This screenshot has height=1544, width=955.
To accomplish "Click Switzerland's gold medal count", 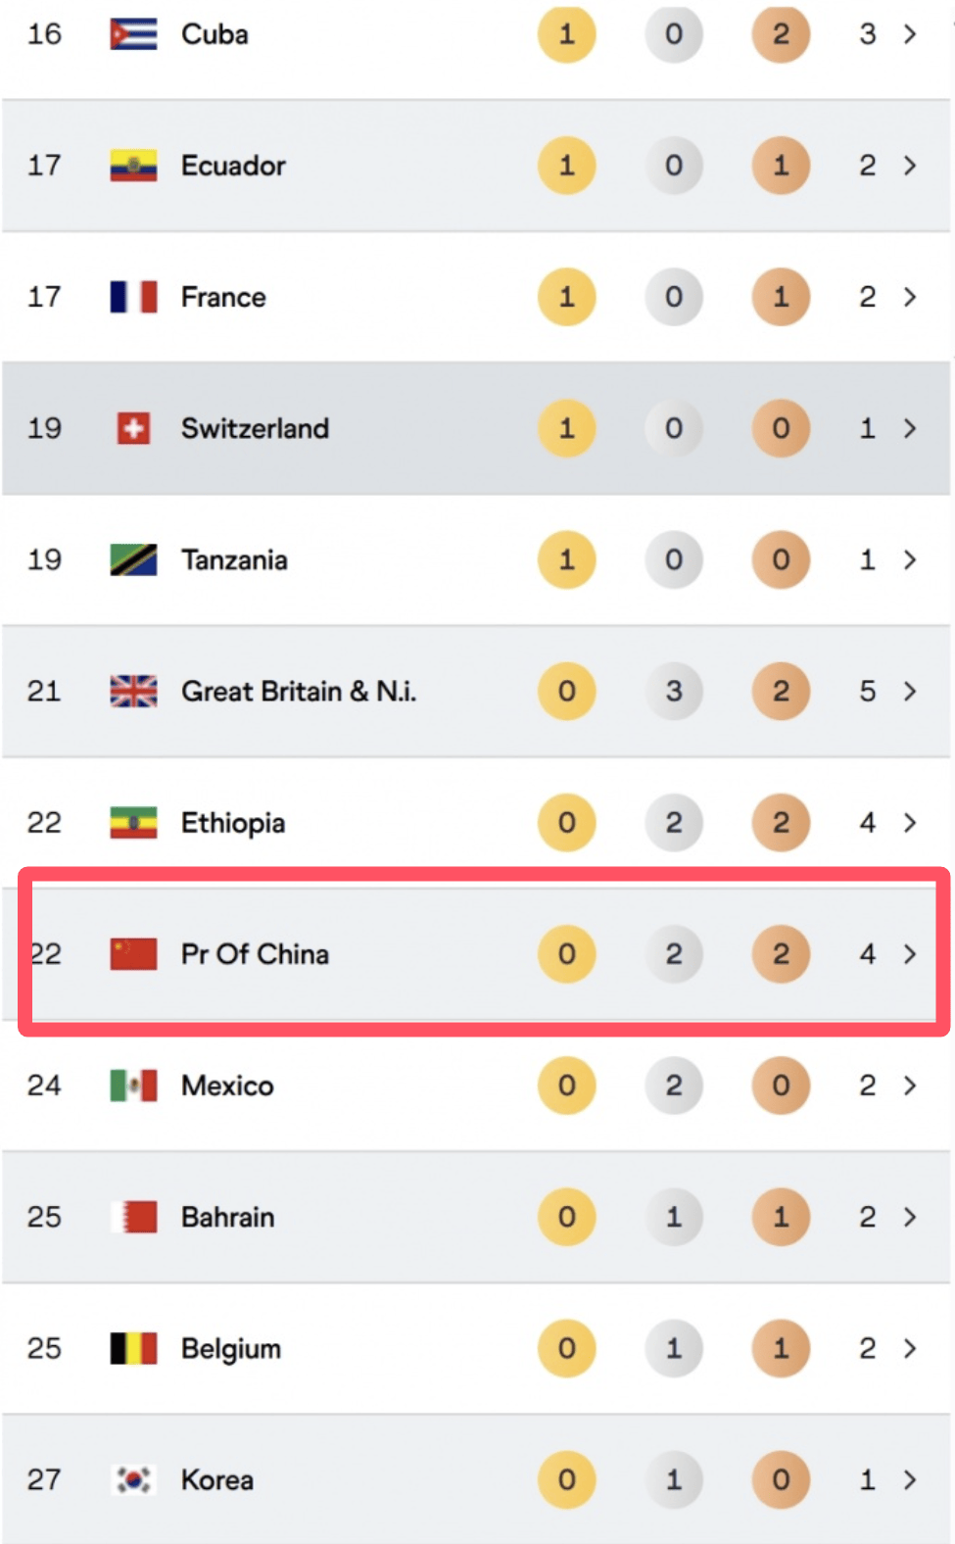I will 566,428.
